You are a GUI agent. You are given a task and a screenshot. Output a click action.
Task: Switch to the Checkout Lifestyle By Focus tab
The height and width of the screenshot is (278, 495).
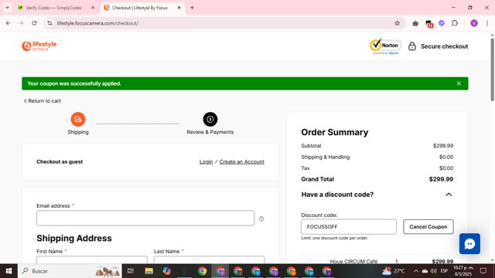click(140, 8)
